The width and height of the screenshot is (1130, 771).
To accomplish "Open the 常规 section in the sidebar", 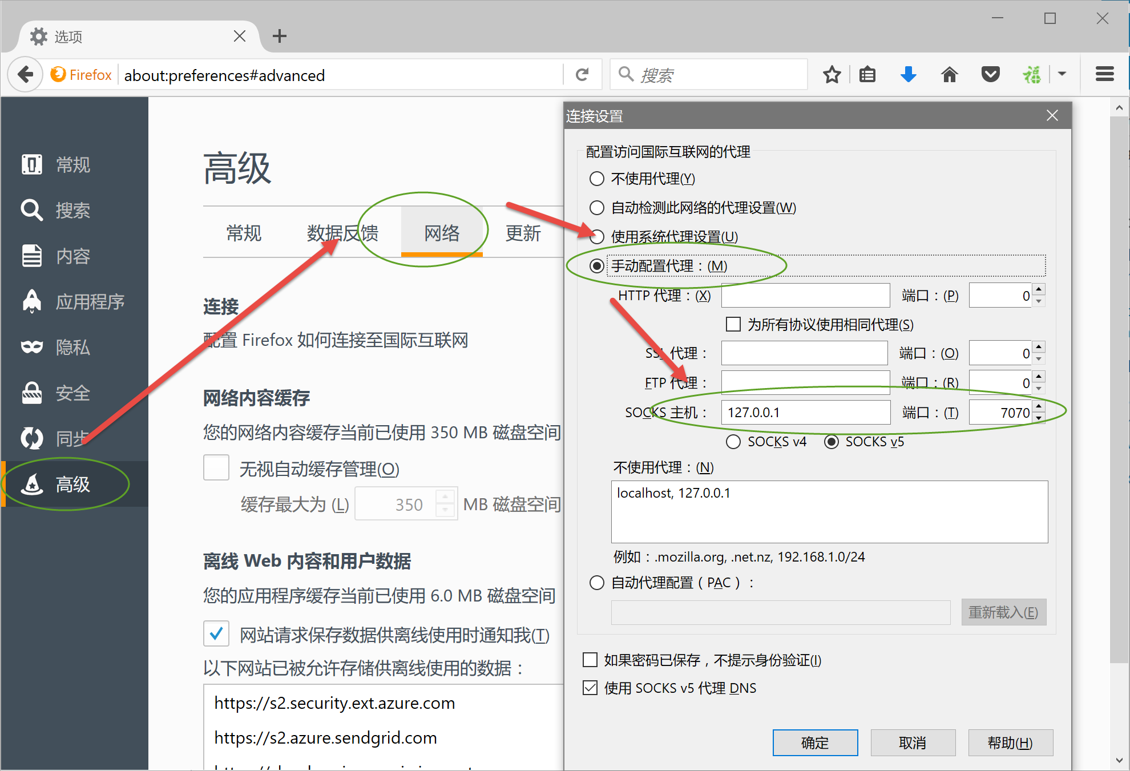I will coord(74,165).
